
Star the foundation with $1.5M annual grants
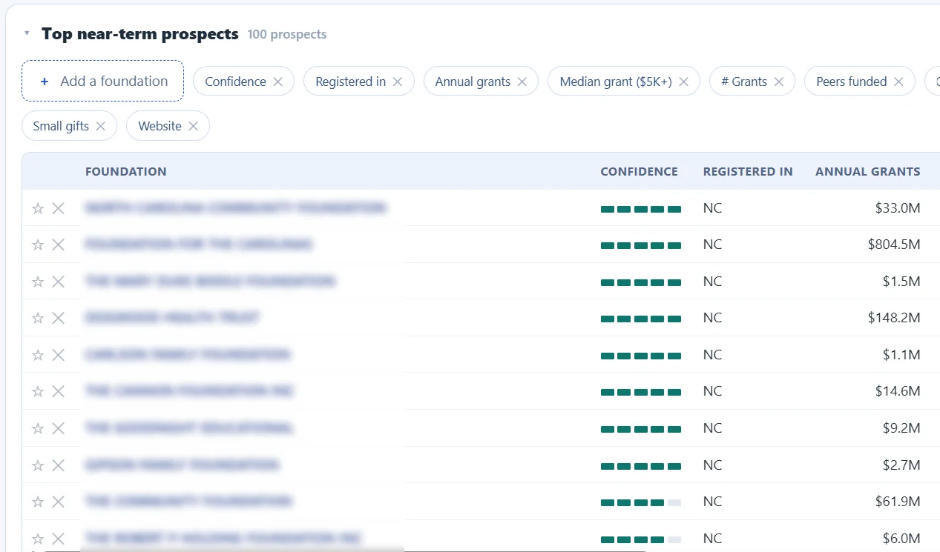(x=38, y=282)
